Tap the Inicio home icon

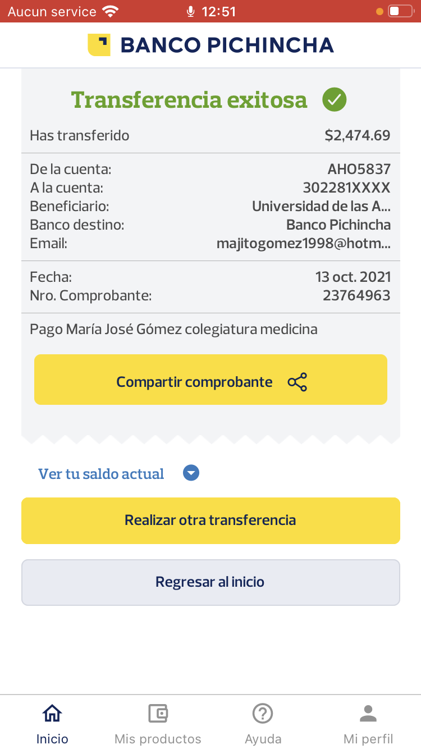point(52,714)
